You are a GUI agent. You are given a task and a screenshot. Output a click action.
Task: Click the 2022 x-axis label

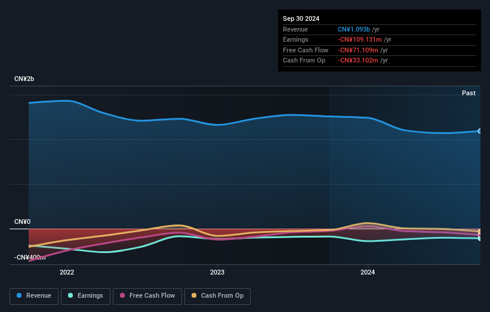pos(67,272)
